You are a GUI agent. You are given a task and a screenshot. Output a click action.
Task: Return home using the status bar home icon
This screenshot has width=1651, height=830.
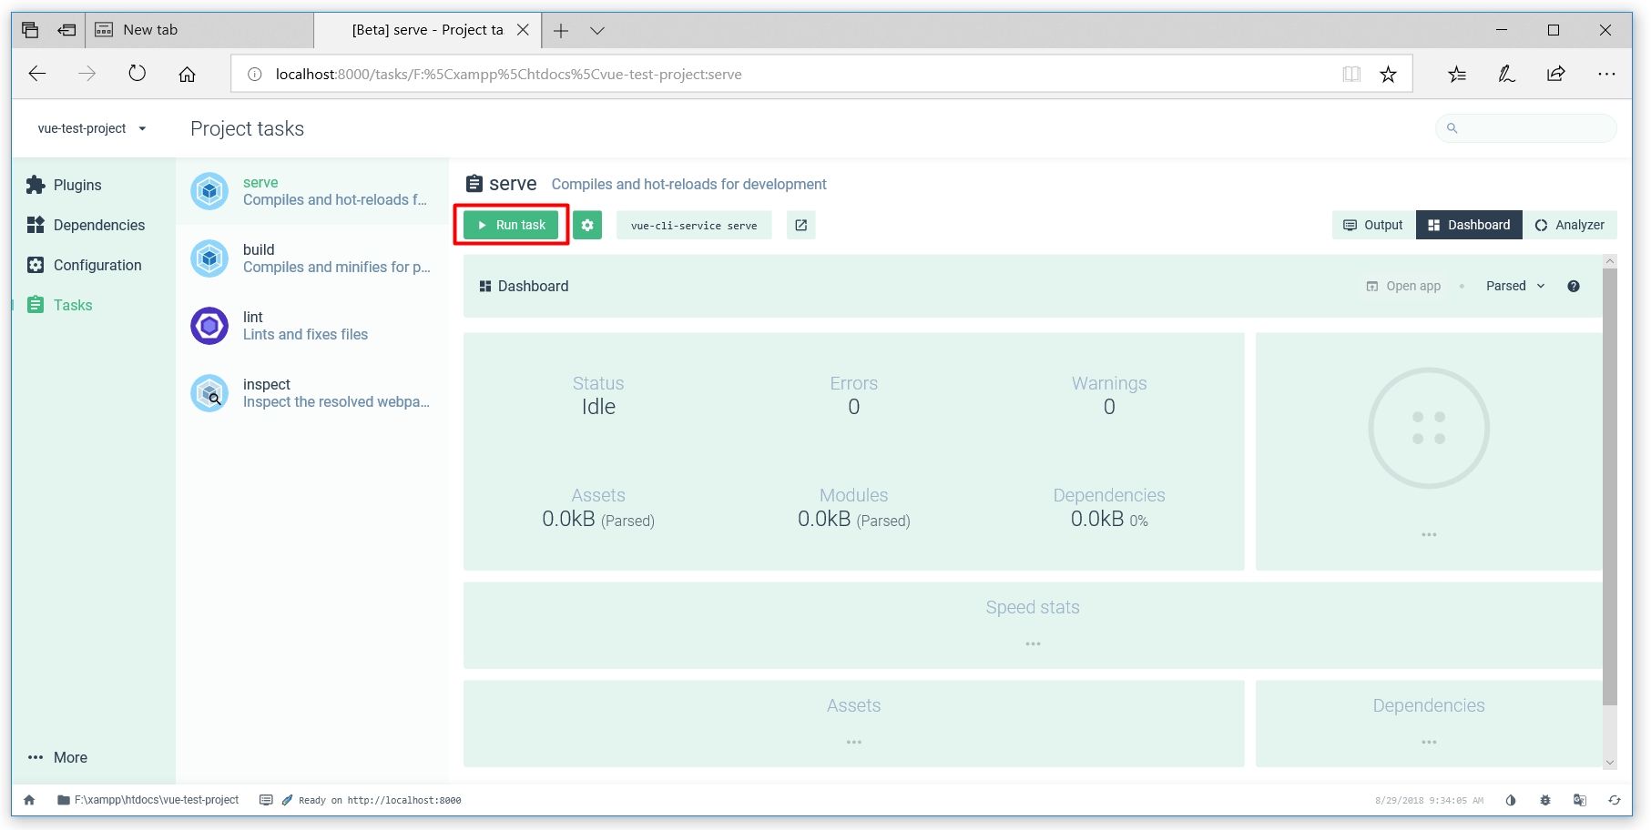30,800
